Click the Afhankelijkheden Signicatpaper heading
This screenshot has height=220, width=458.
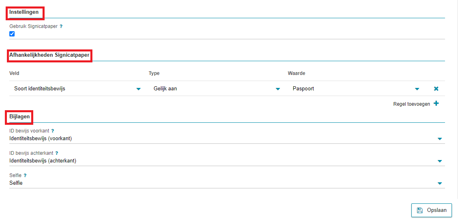point(49,55)
